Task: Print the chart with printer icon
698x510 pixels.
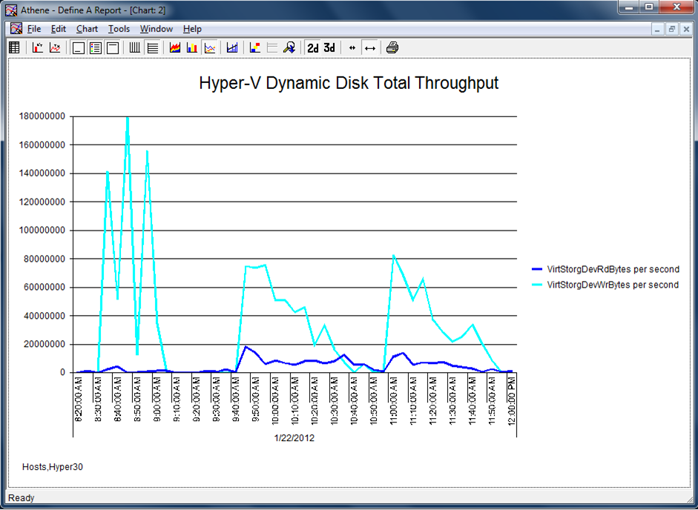Action: coord(392,47)
